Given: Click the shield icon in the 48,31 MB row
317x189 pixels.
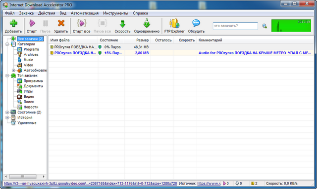Looking at the screenshot, I should click(100, 47).
